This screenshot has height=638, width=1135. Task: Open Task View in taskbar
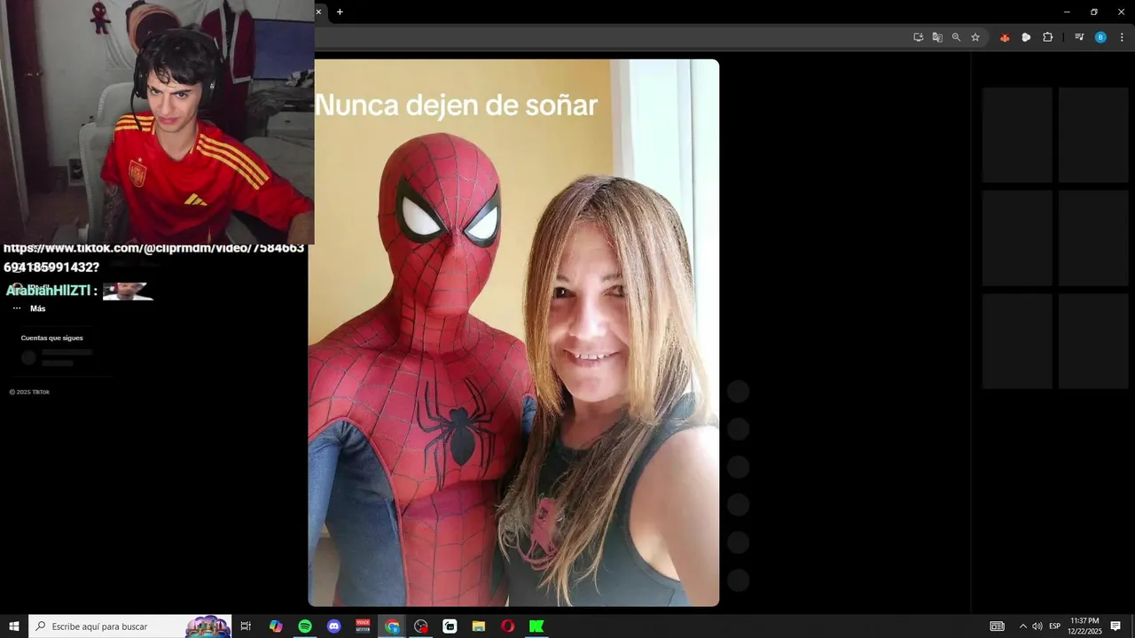tap(246, 626)
